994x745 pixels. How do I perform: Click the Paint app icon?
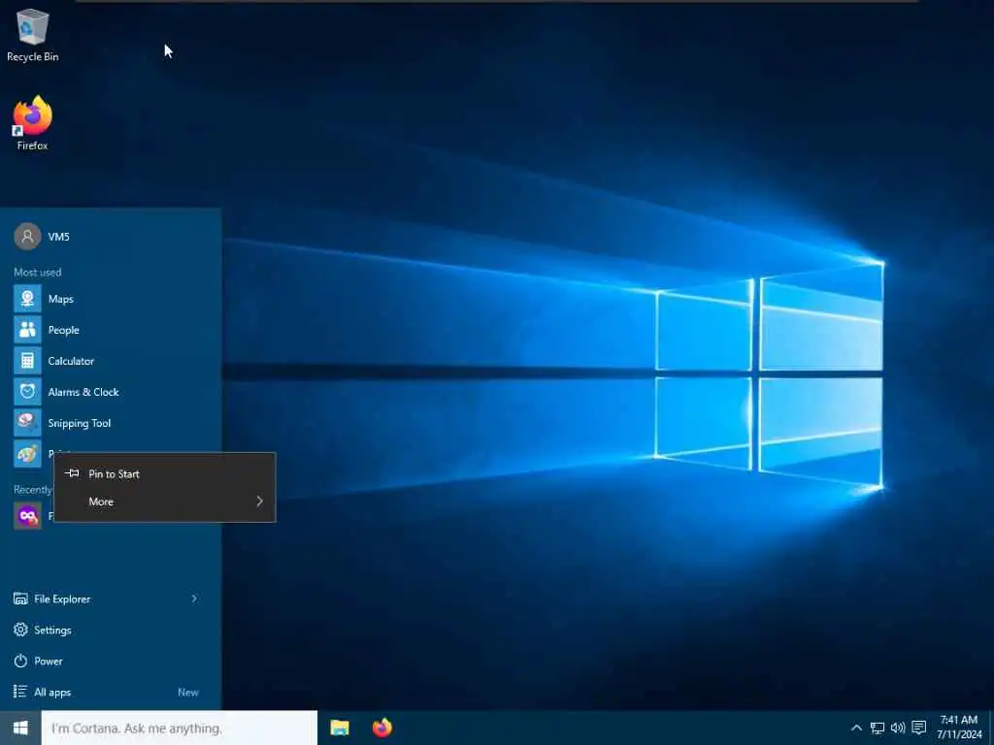[x=27, y=454]
